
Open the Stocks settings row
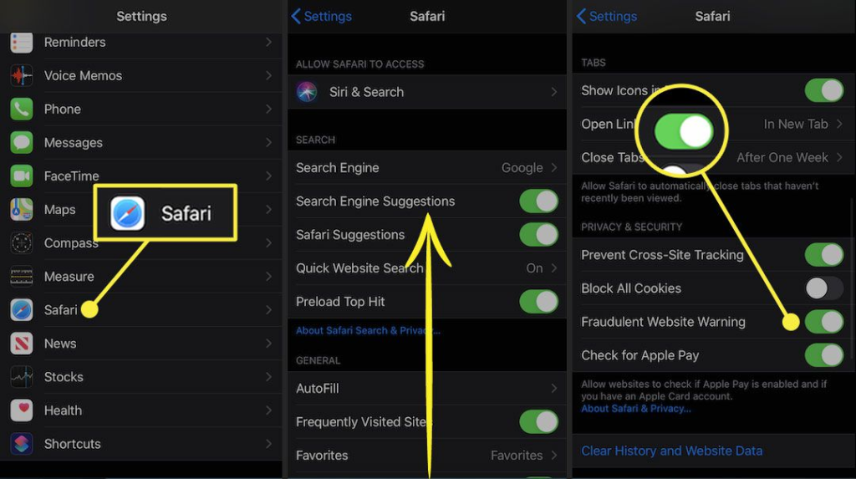click(141, 377)
